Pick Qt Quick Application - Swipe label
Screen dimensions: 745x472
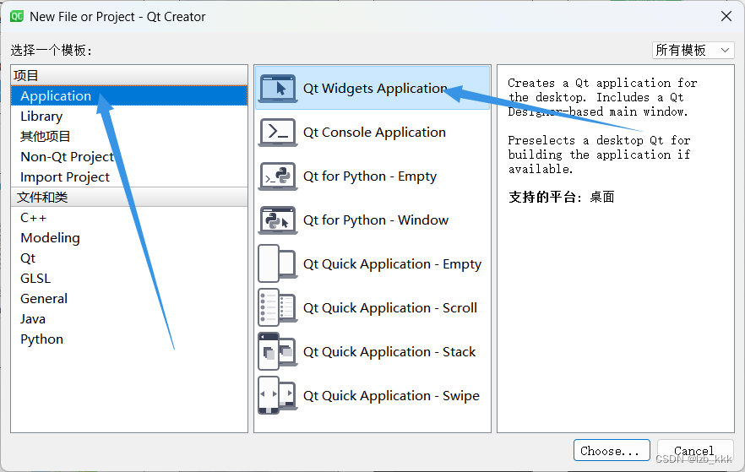point(391,396)
